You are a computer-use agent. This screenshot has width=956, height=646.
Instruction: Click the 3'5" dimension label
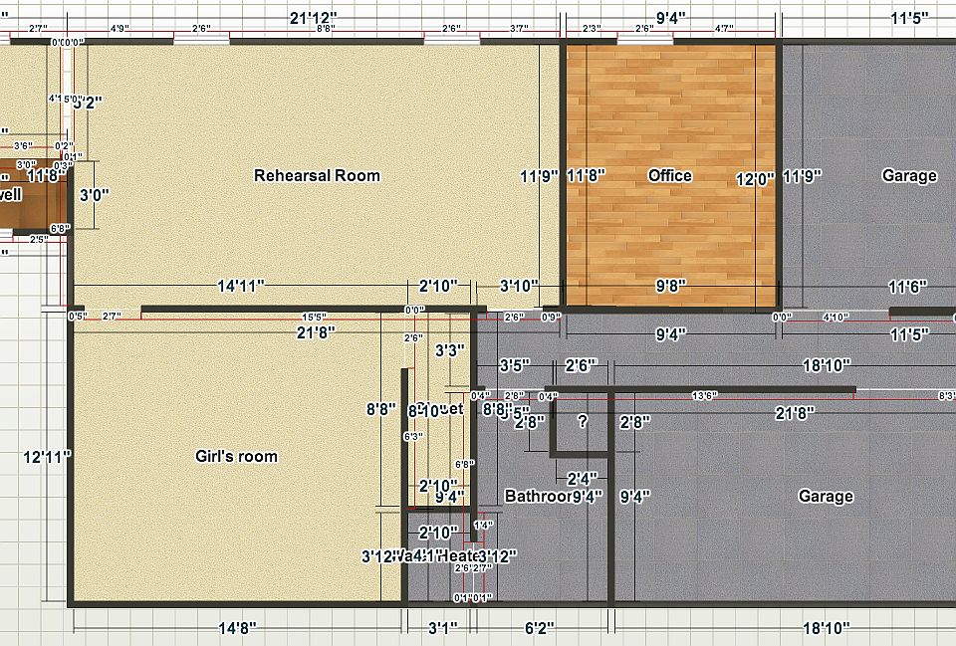514,365
